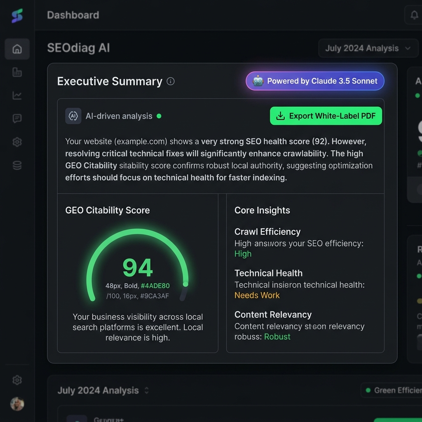Click the local visibility description under gauge
The image size is (422, 422).
(x=138, y=327)
